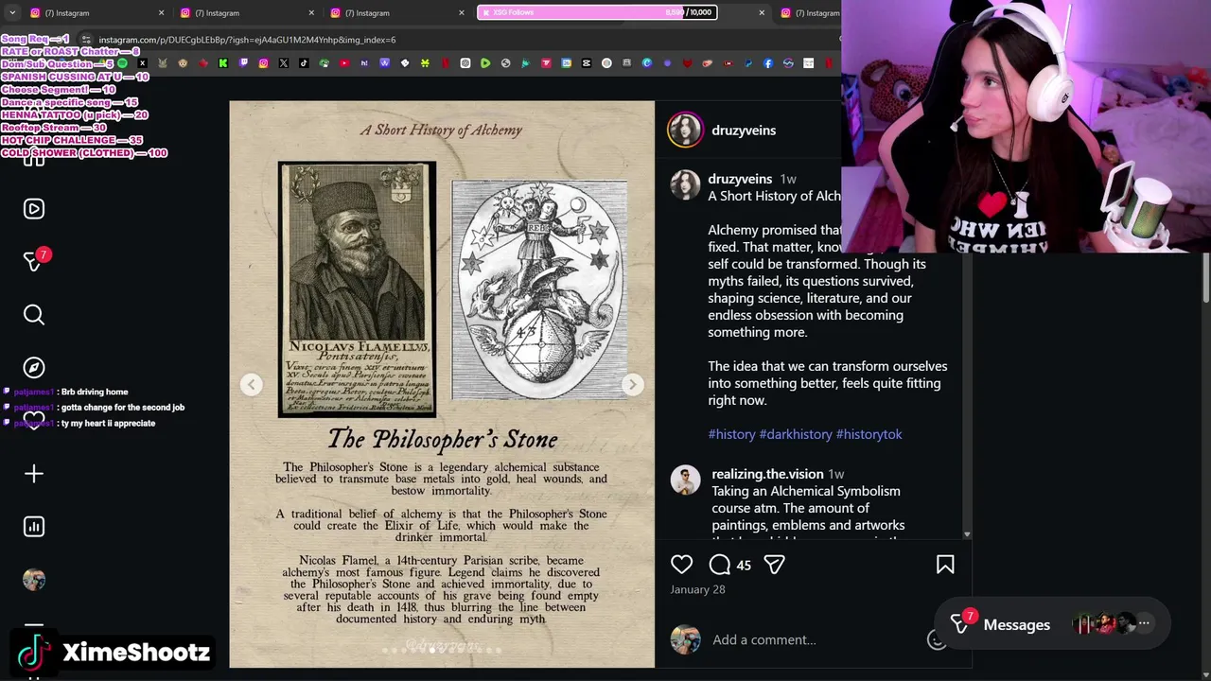The image size is (1211, 681).
Task: Click the 1w timestamp next to druzyveins
Action: 788,179
